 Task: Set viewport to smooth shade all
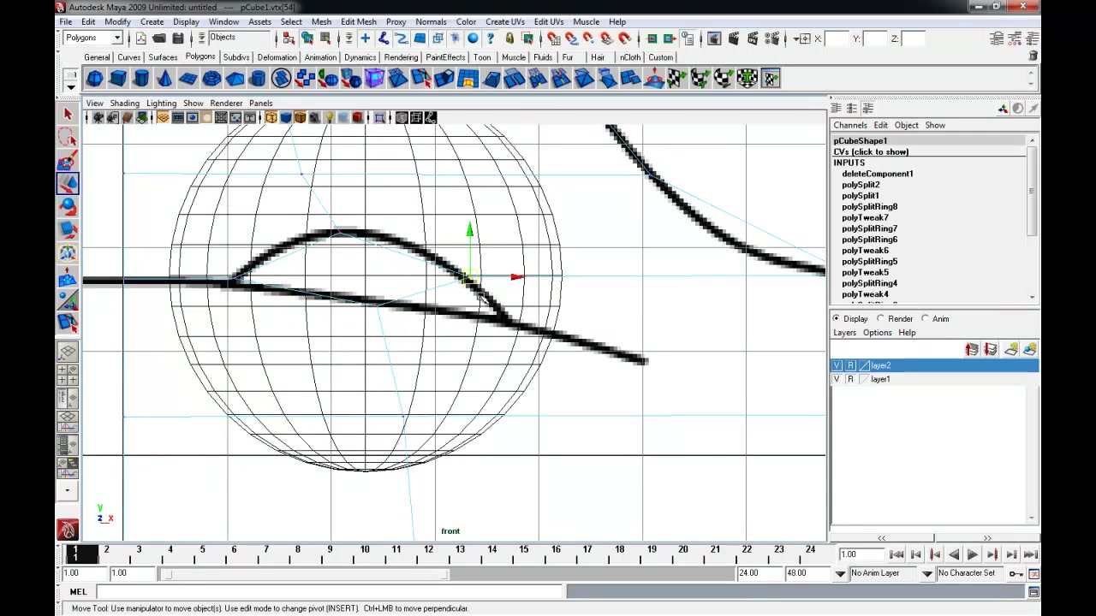(285, 118)
